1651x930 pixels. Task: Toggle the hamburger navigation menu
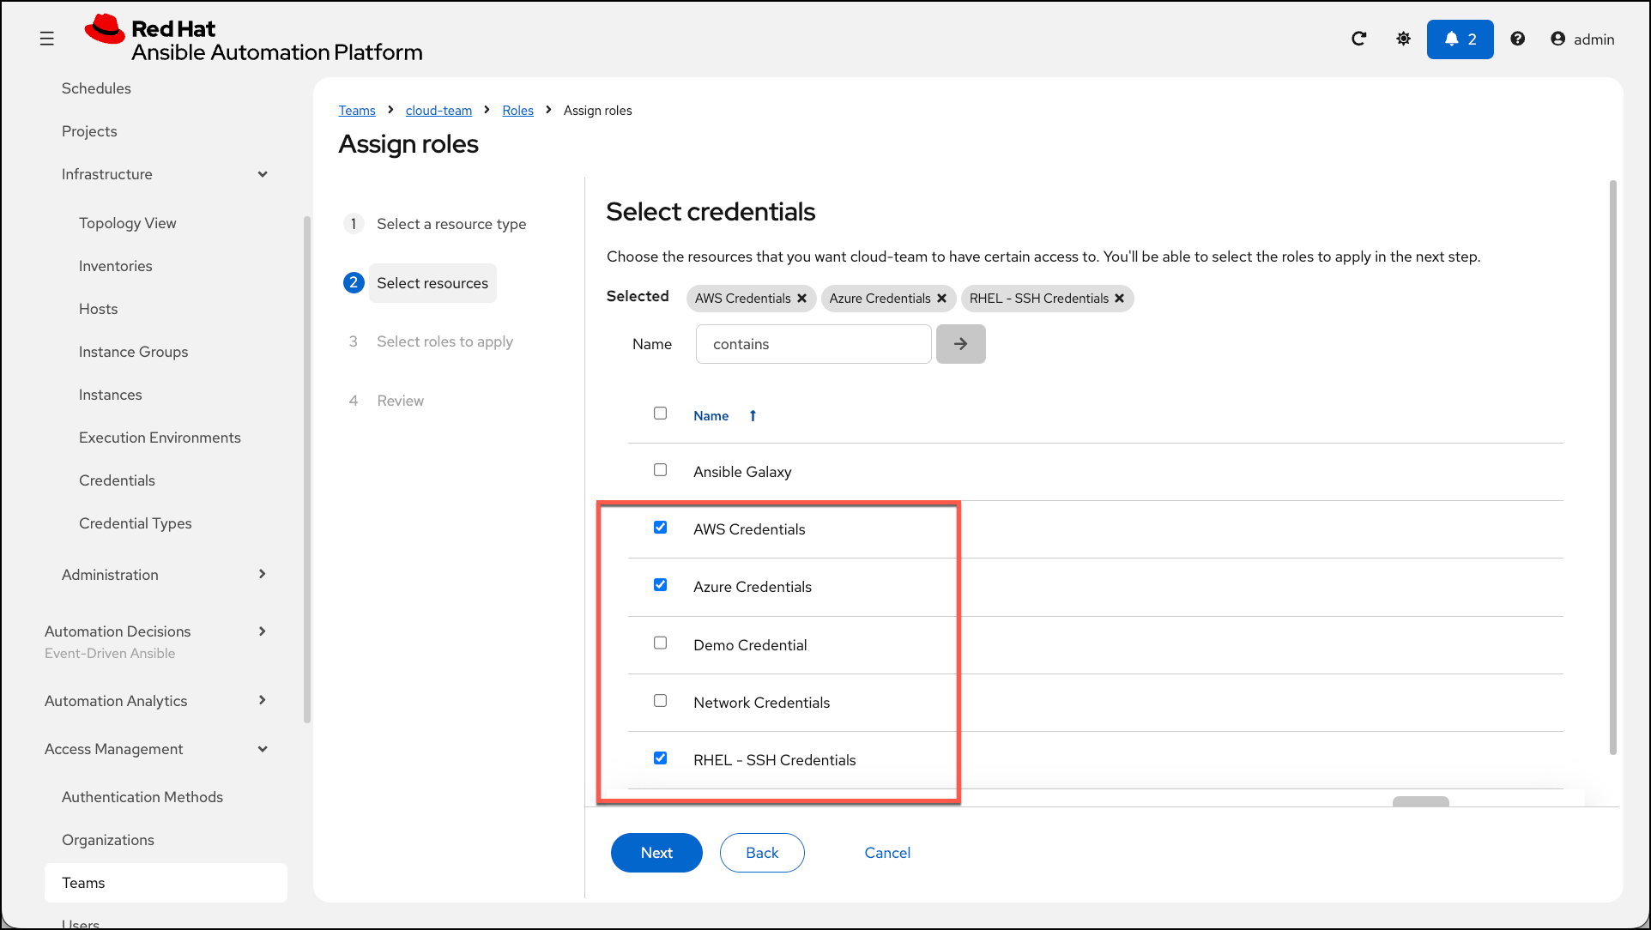pyautogui.click(x=47, y=39)
